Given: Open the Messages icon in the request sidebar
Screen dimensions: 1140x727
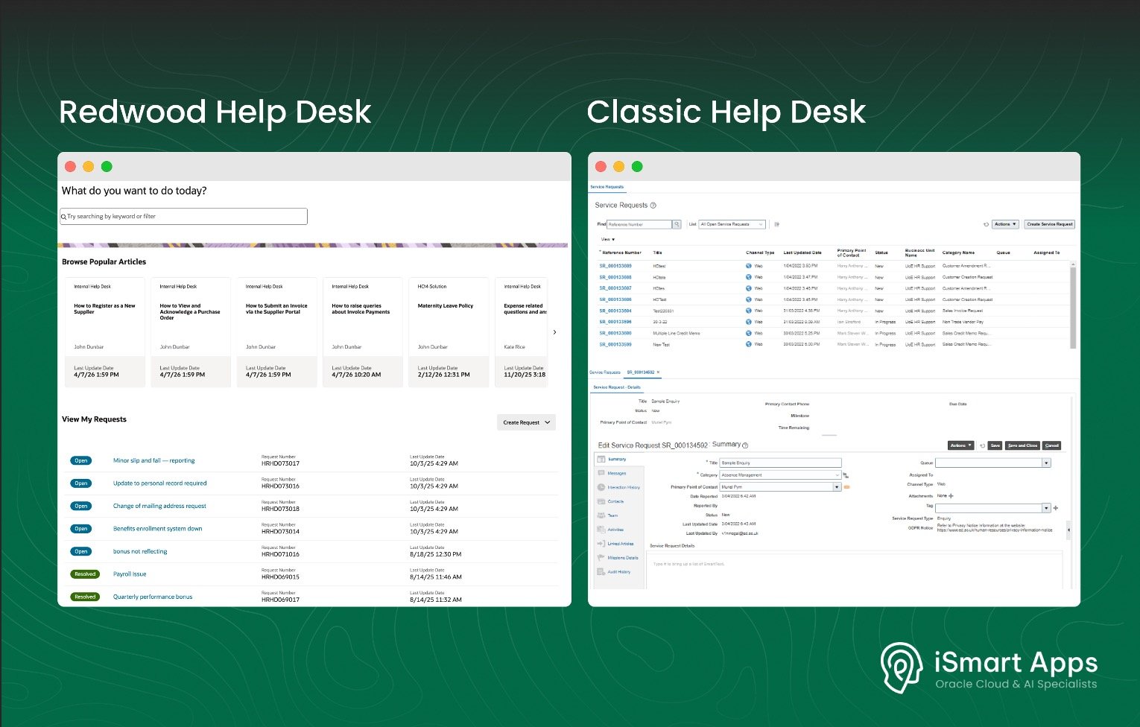Looking at the screenshot, I should click(601, 473).
